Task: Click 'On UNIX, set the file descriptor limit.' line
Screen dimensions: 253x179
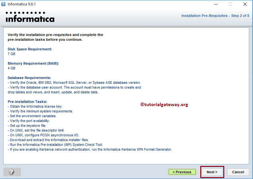Action: point(36,130)
